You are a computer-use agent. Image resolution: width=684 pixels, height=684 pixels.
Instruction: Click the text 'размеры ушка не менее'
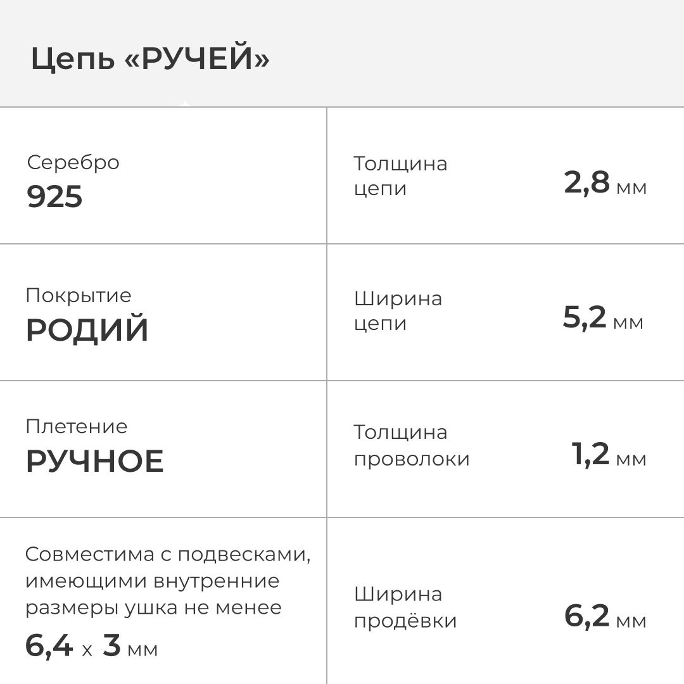coord(153,608)
